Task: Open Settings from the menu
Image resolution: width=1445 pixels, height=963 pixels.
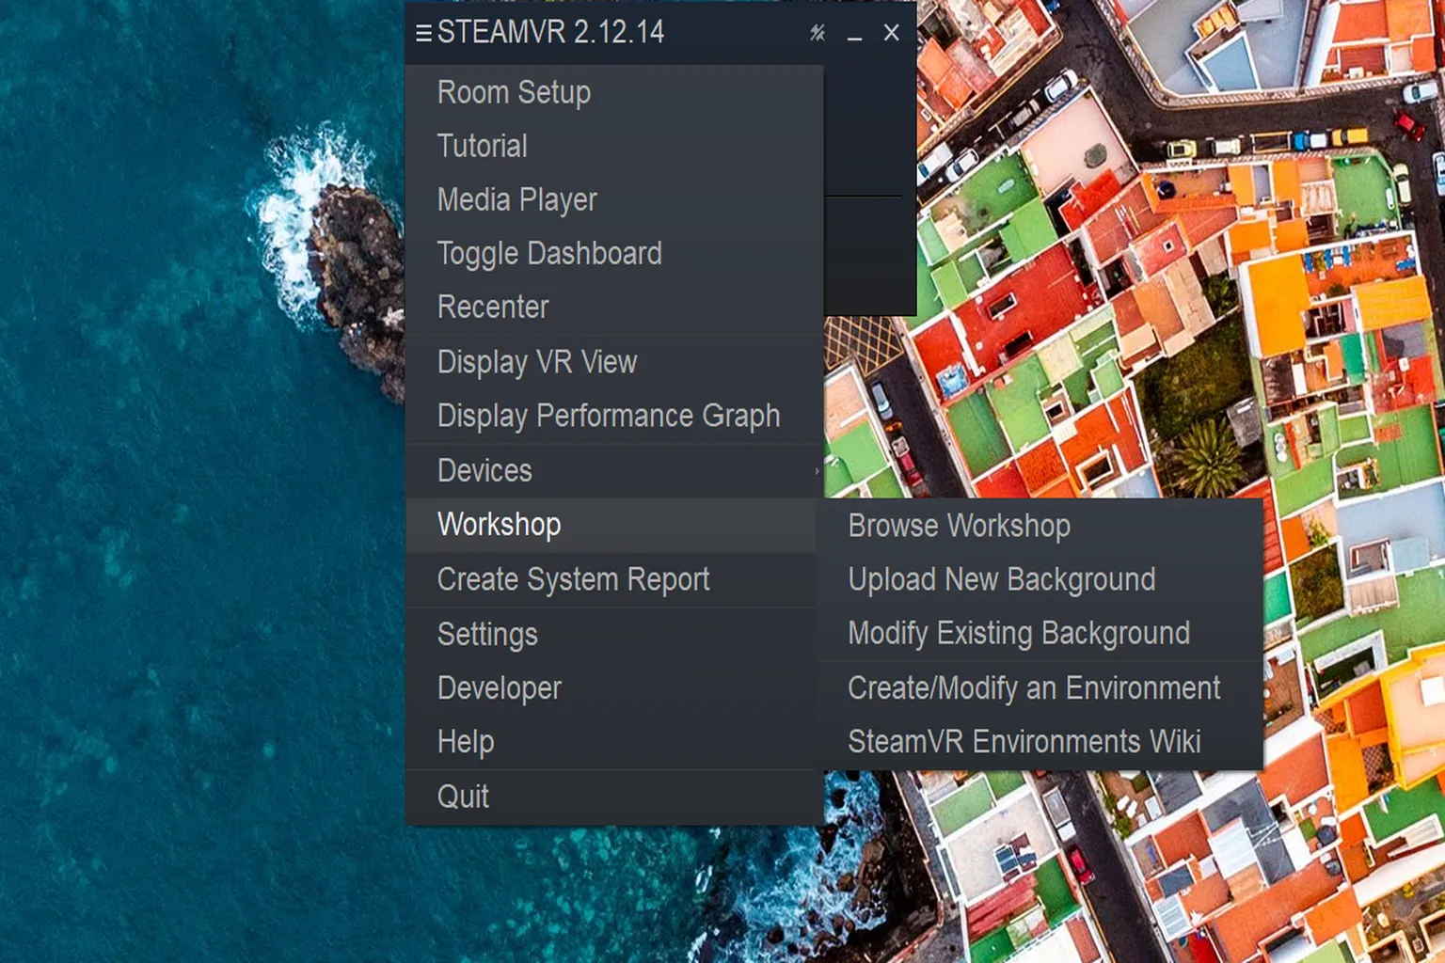Action: (x=611, y=635)
